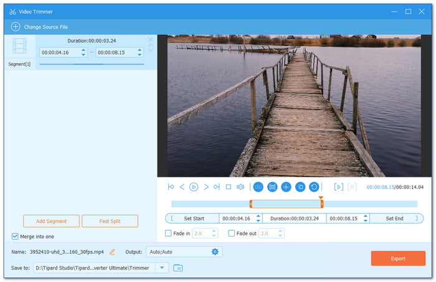Viewport: 436px width, 282px height.
Task: Mute audio with the speaker icon
Action: (240, 187)
